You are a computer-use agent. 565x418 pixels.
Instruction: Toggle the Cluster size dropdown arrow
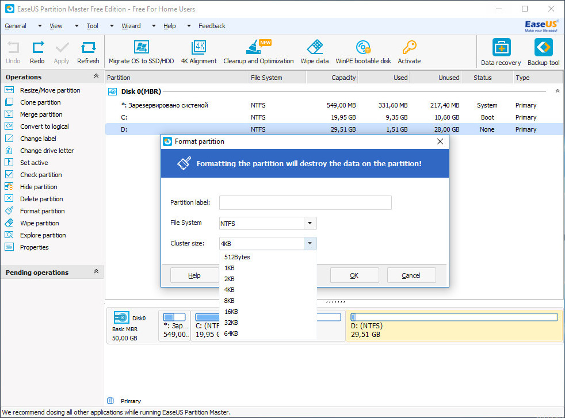(310, 243)
